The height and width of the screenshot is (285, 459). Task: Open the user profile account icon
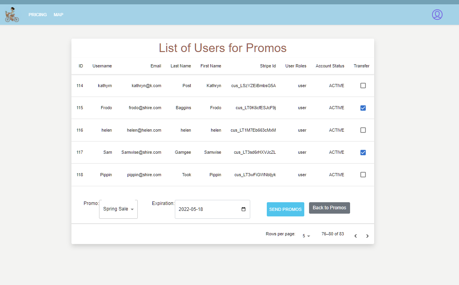click(437, 15)
